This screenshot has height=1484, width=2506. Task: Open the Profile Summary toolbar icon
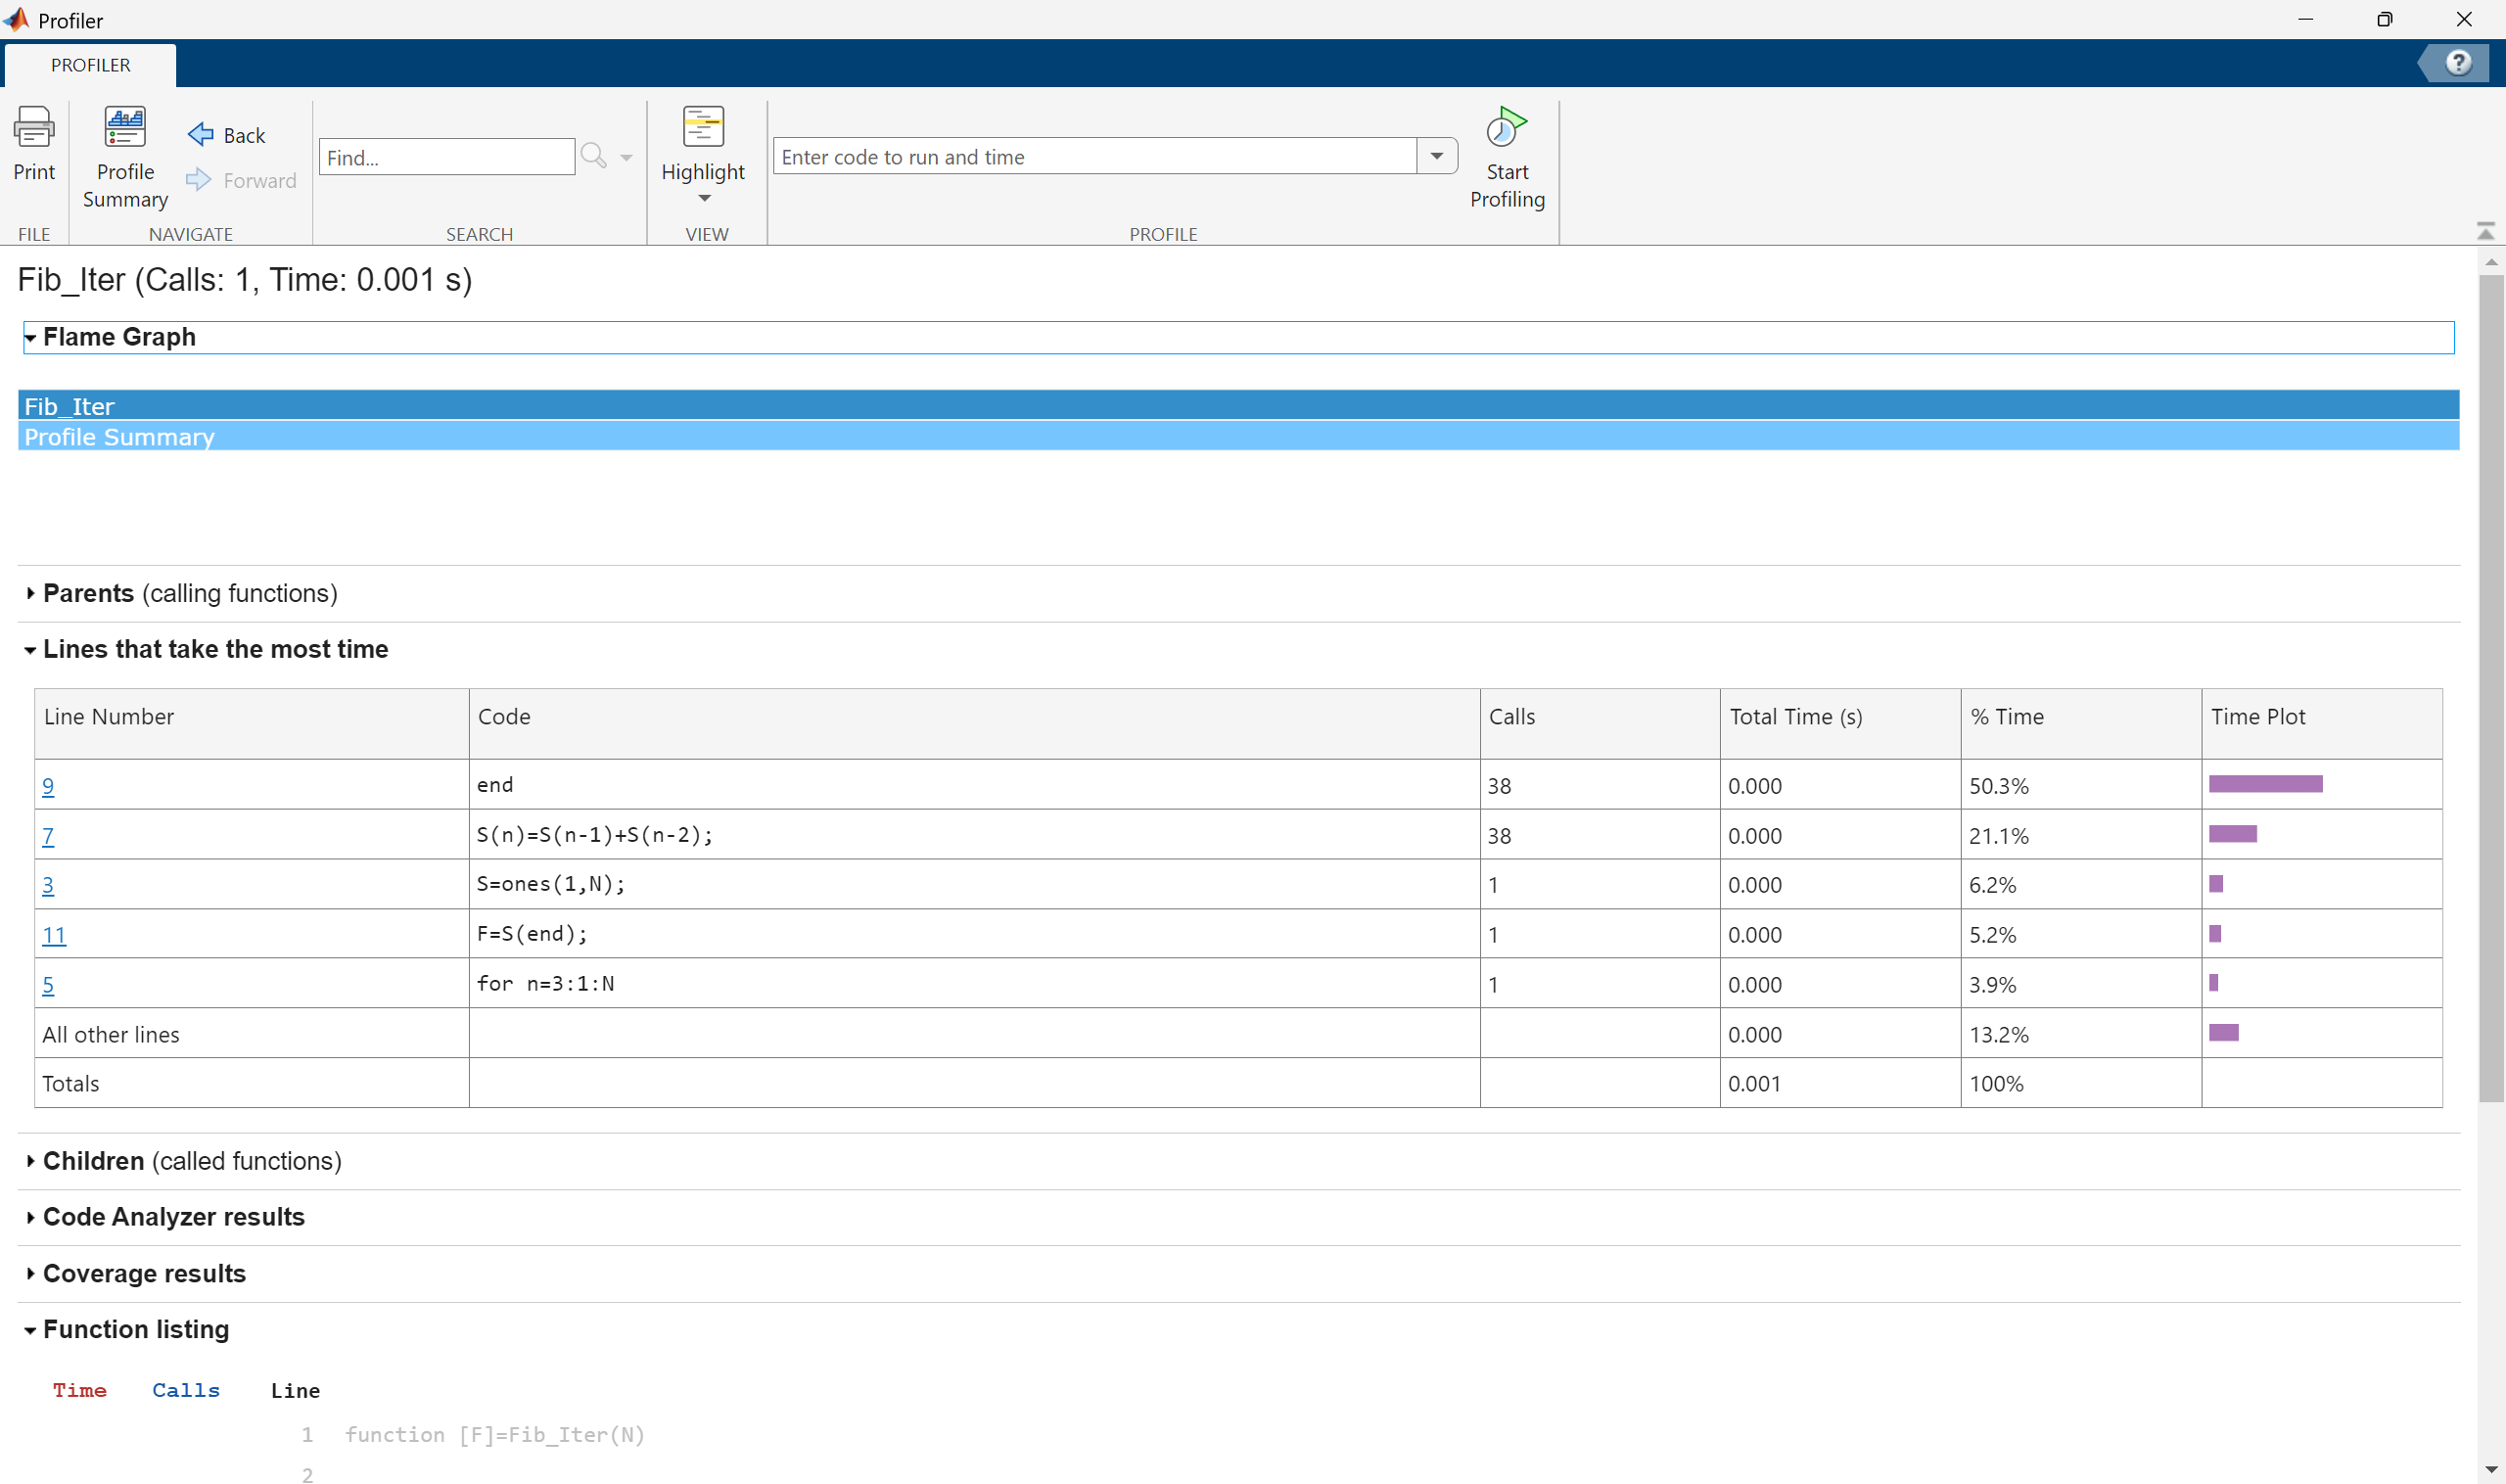[125, 128]
